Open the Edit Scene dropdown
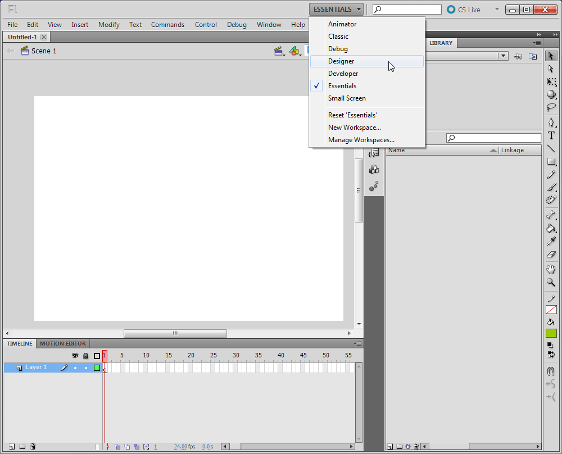Screen dimensions: 562x454 click(279, 51)
